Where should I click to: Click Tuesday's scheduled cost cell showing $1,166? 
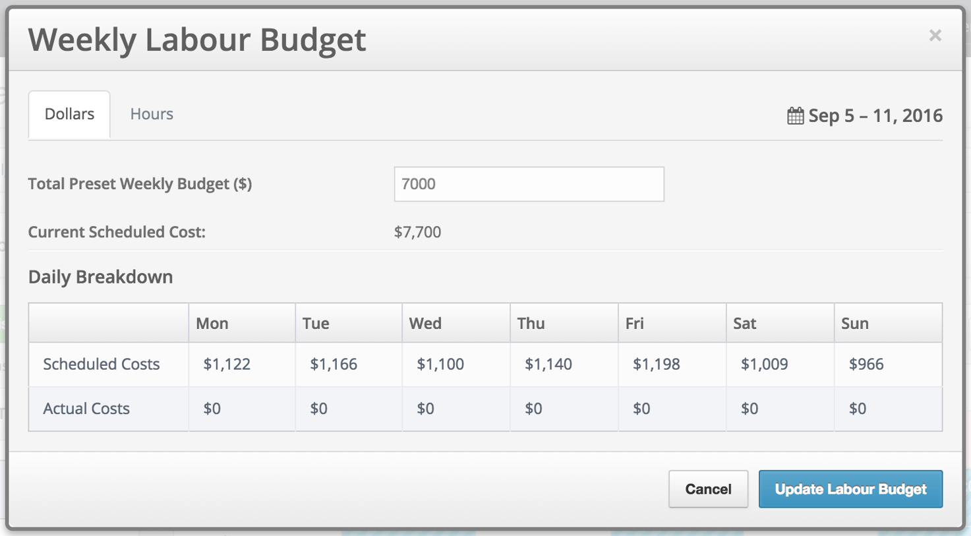coord(334,364)
